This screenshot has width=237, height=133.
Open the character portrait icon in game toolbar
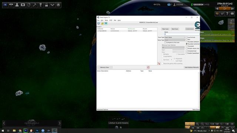click(x=17, y=5)
